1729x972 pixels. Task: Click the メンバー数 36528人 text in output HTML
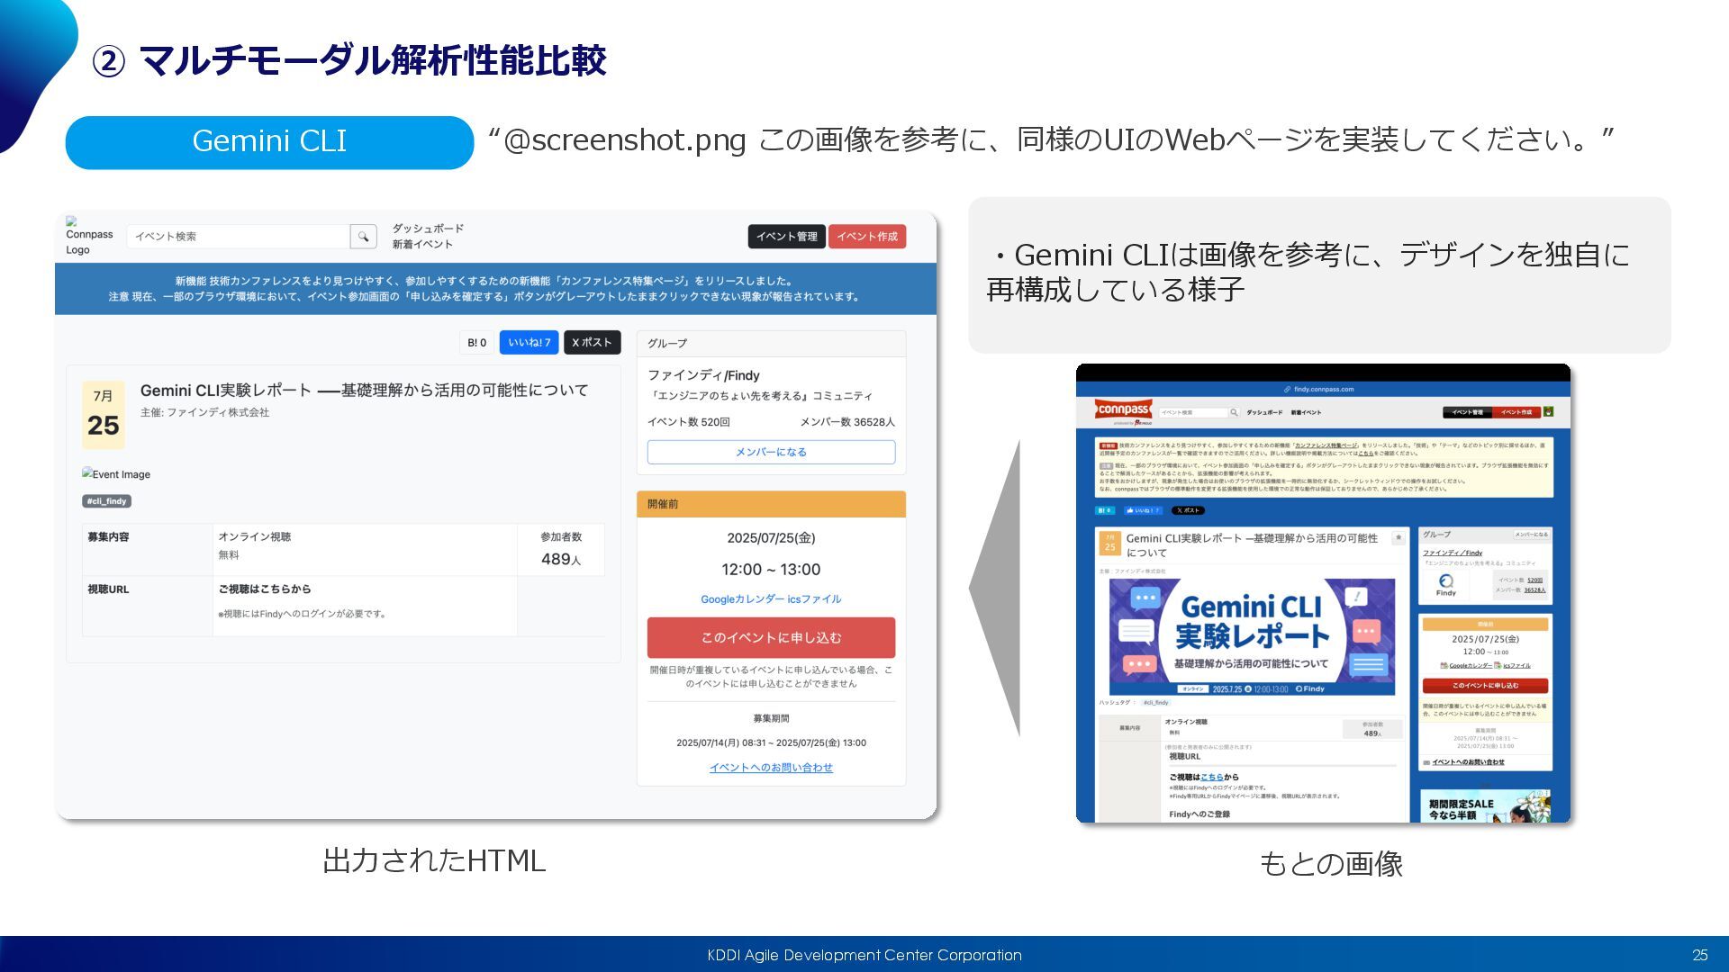point(847,422)
